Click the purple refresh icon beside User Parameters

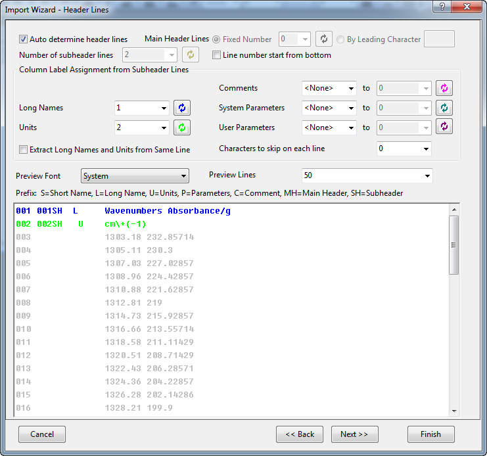tap(444, 127)
